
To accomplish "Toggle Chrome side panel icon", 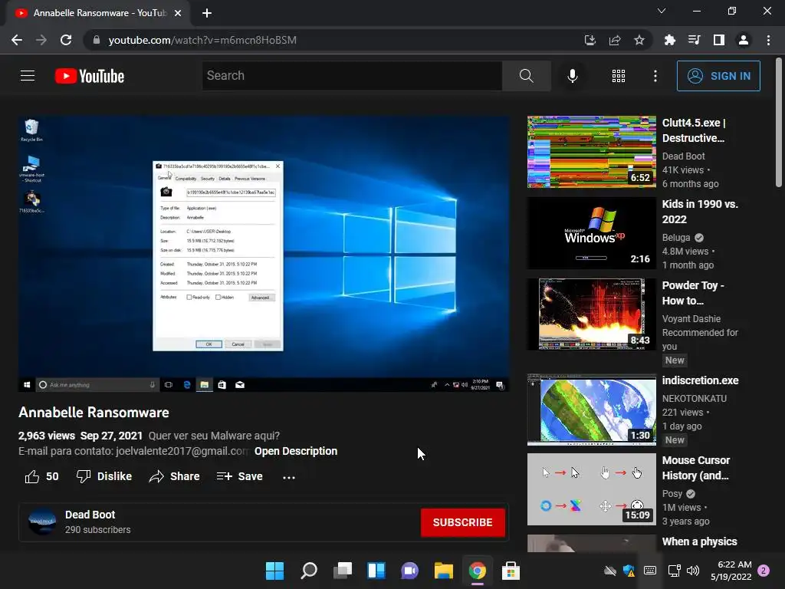I will pos(719,40).
